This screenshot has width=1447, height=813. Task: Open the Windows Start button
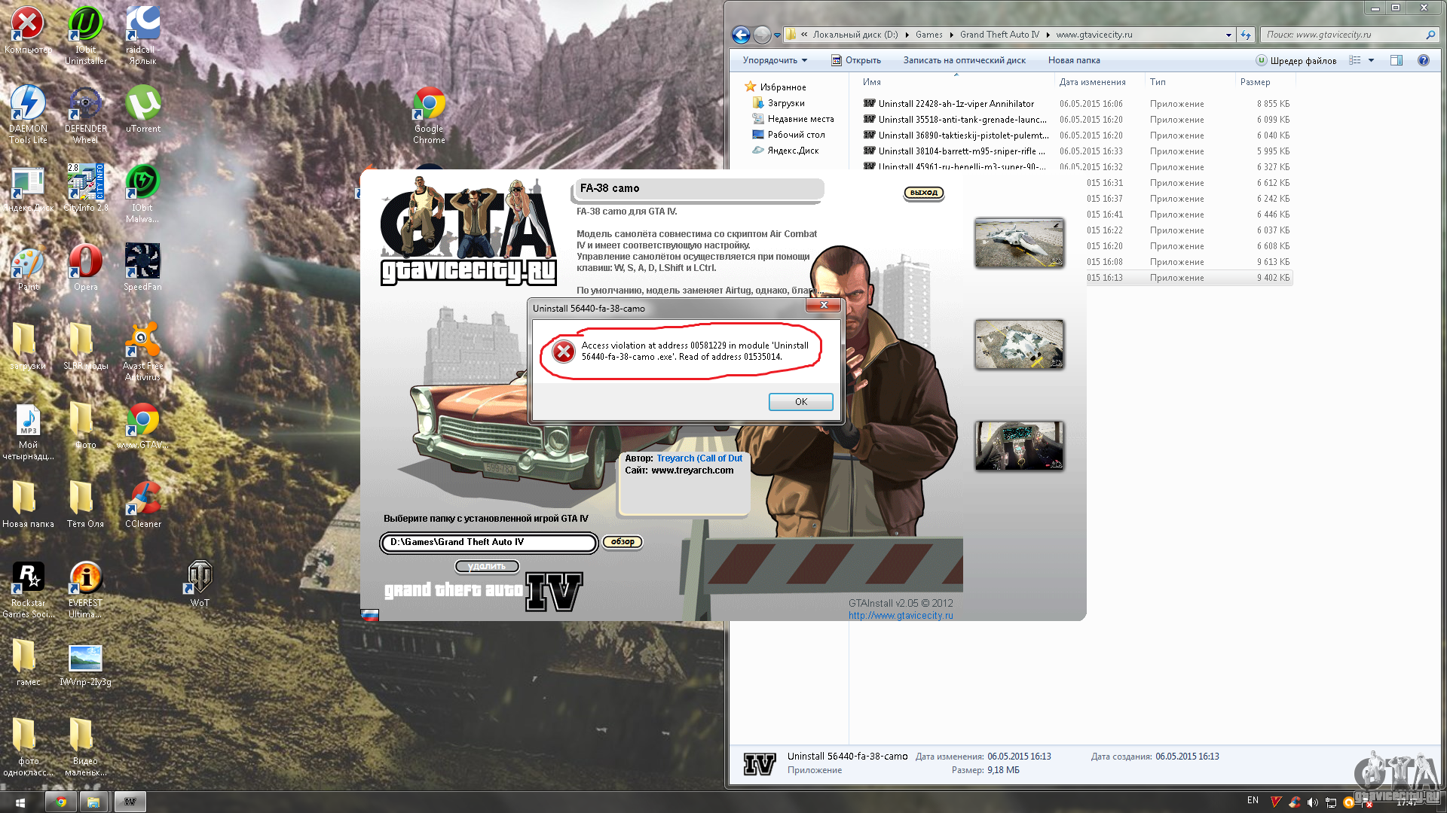[20, 802]
